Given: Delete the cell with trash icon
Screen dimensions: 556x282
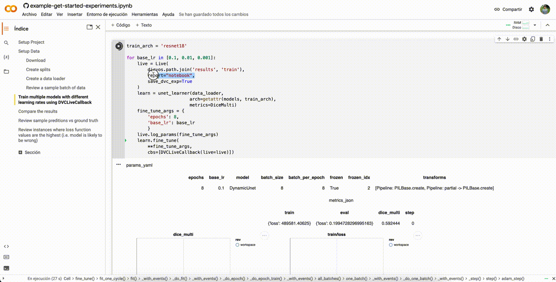Looking at the screenshot, I should pos(541,39).
